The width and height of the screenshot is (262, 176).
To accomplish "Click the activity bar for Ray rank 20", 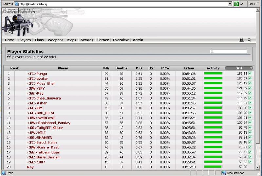I will click(x=214, y=167).
